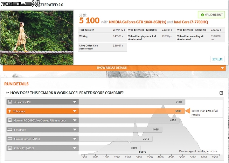Collapse the score comparison section icon

pos(221,93)
